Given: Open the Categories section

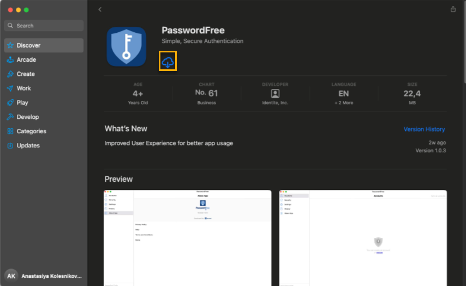Looking at the screenshot, I should coord(31,131).
